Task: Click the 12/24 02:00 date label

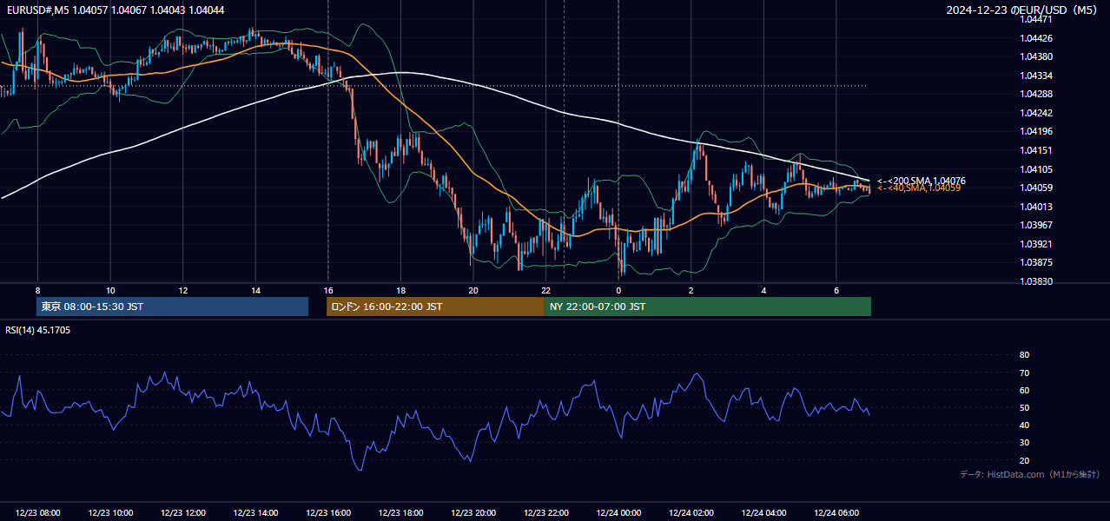Action: click(x=690, y=513)
